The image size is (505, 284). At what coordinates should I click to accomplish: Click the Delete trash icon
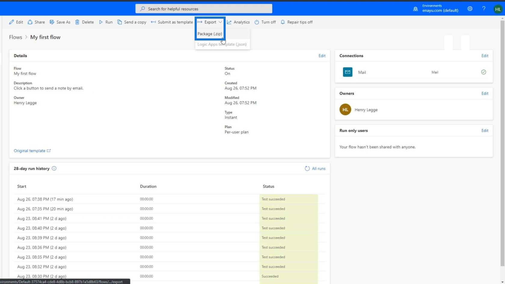77,22
